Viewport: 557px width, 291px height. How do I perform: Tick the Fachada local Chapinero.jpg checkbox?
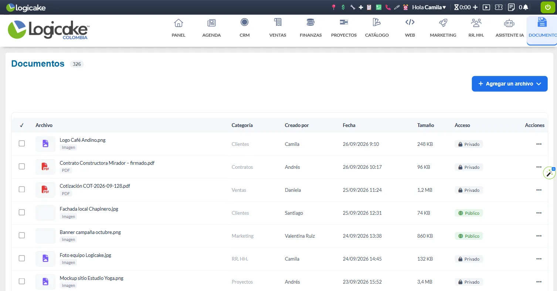click(22, 212)
